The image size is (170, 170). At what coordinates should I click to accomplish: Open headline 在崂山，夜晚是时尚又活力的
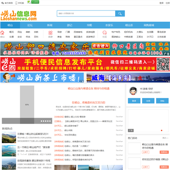[88, 102]
